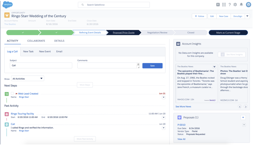Click the opportunity crown icon
Image resolution: width=253 pixels, height=146 pixels.
[x=7, y=15]
